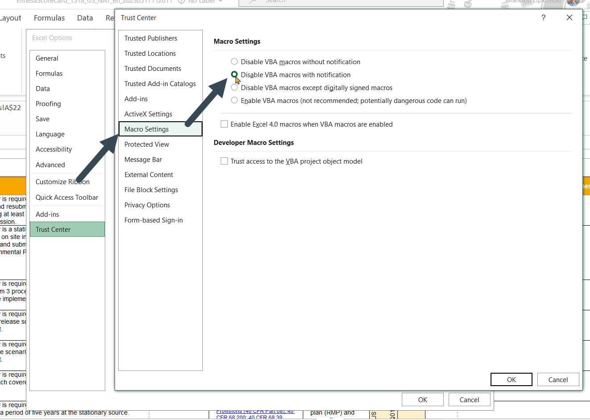Enable "Trust access to the VBA project object model"
Screen dimensions: 590x420
224,161
